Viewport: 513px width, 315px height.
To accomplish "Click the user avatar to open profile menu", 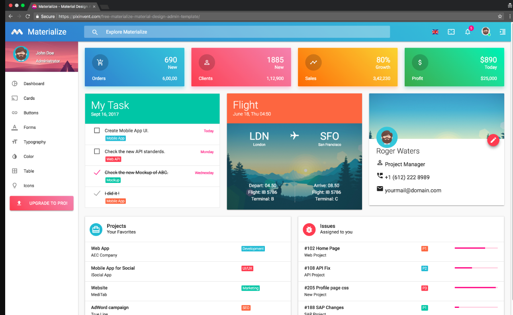I will [x=485, y=31].
